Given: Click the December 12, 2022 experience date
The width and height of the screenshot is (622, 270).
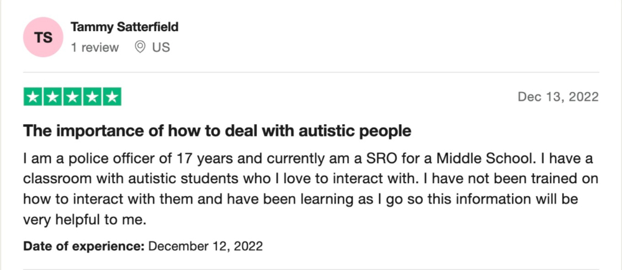Looking at the screenshot, I should pos(206,246).
